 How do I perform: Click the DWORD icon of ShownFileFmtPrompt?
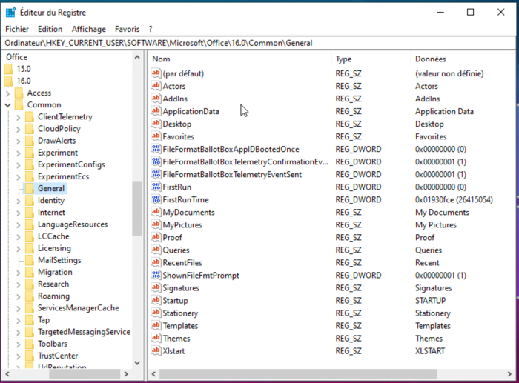156,275
